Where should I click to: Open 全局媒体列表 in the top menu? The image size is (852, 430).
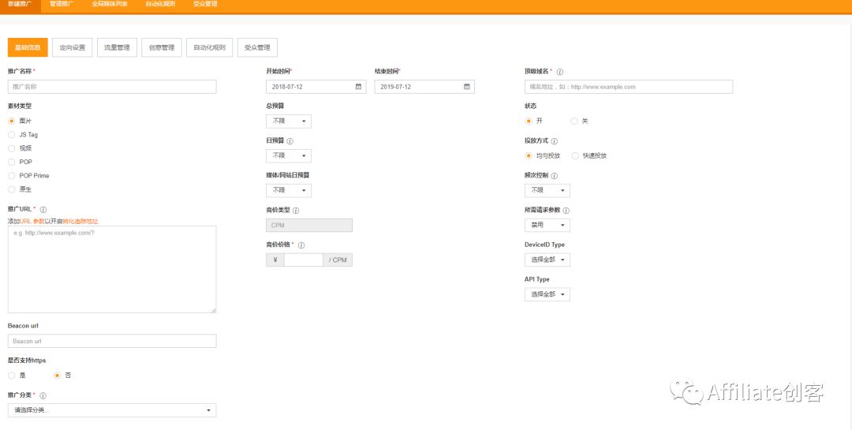[110, 4]
